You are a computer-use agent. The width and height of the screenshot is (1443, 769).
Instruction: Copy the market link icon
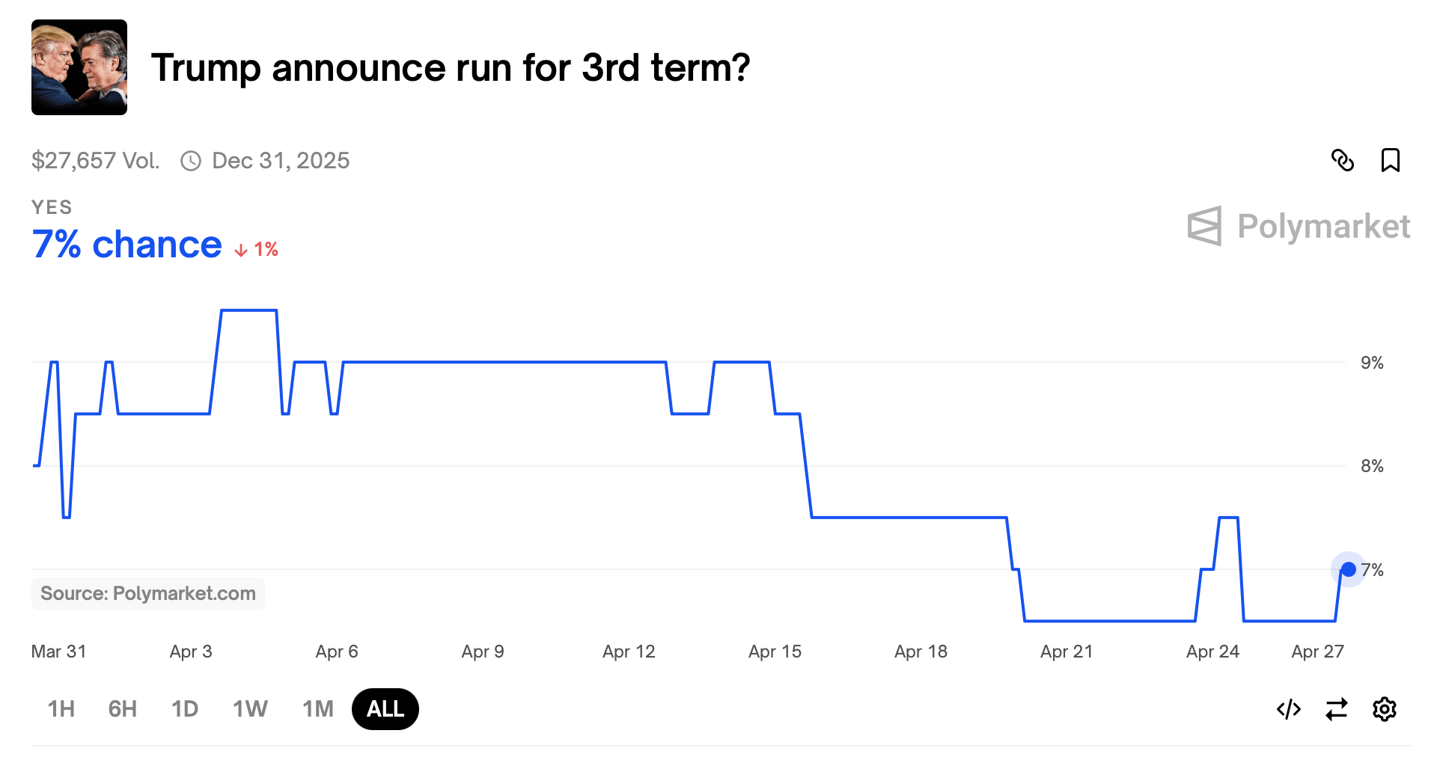[1343, 160]
